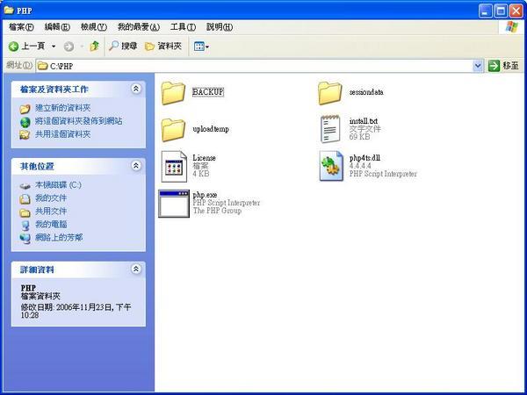Image resolution: width=527 pixels, height=395 pixels.
Task: Select the sessiondata name label
Action: [366, 92]
